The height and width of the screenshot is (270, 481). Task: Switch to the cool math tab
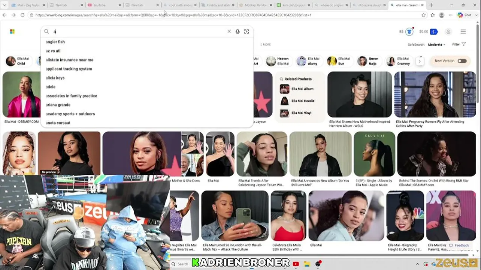click(180, 5)
